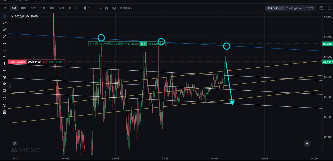Hide all drawings with the eye icon
Image resolution: width=333 pixels, height=161 pixels.
click(4, 105)
